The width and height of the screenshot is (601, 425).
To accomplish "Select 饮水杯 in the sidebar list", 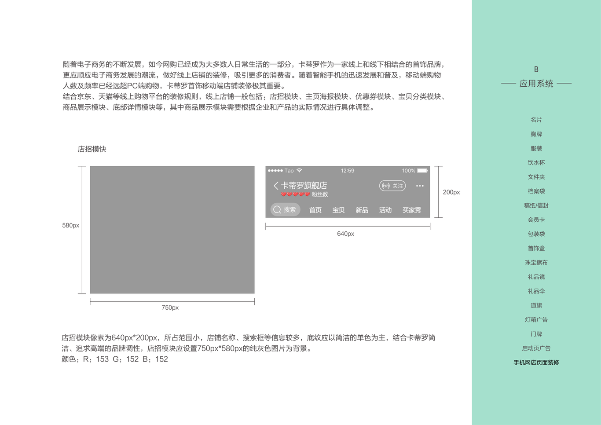I will click(536, 163).
